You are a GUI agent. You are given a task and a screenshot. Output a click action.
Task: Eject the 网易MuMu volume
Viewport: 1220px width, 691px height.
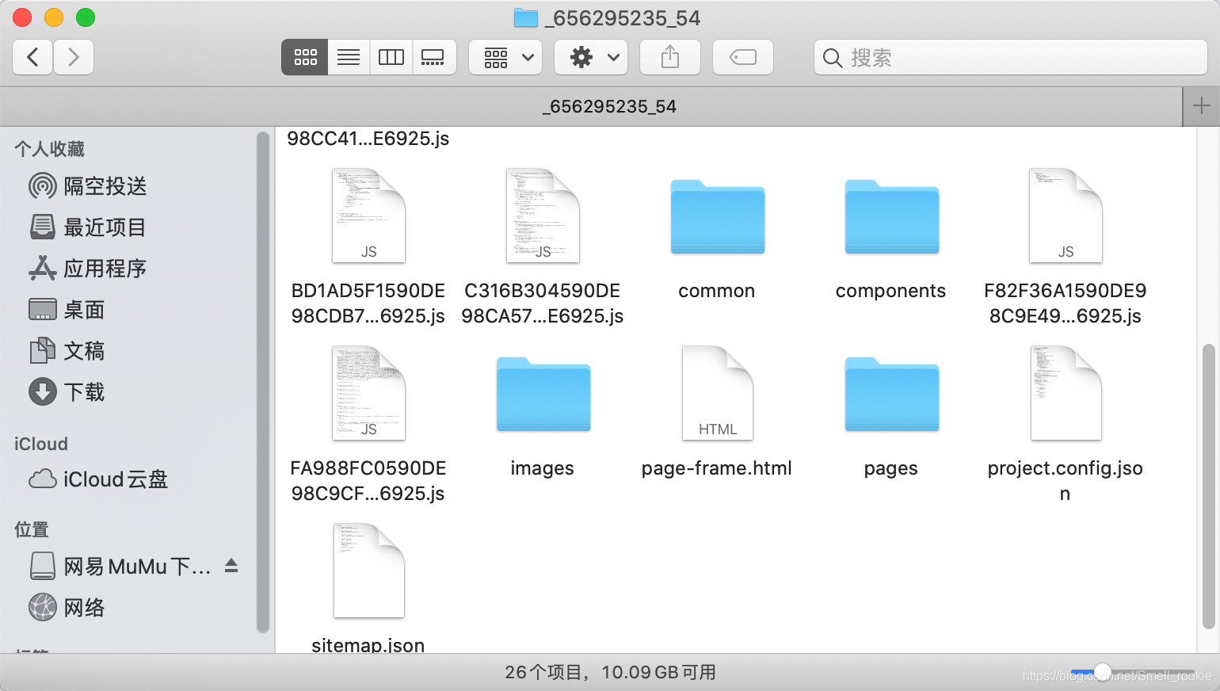(231, 566)
